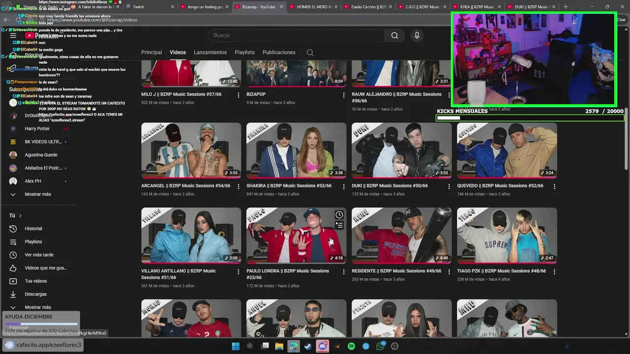Open three-dot menu for VILLANO ANTILLANO video

tap(239, 271)
